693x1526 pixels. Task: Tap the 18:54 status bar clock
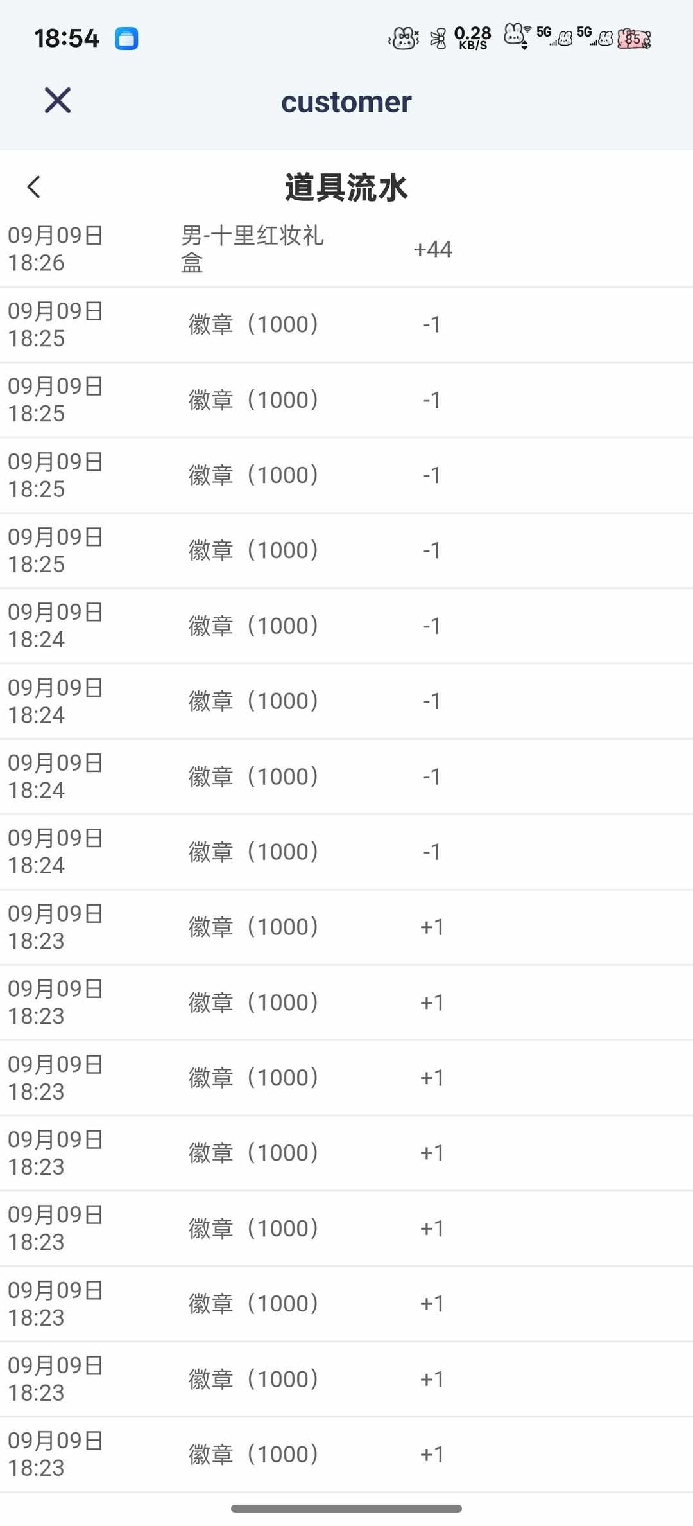[67, 39]
